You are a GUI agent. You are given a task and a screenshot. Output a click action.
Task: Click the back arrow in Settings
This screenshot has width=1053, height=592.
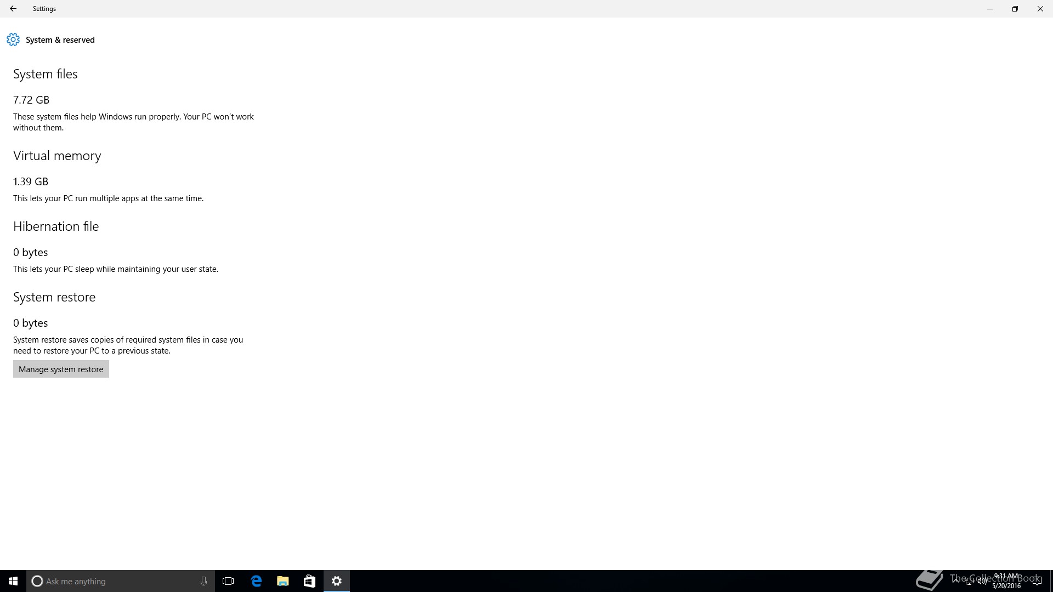(13, 9)
